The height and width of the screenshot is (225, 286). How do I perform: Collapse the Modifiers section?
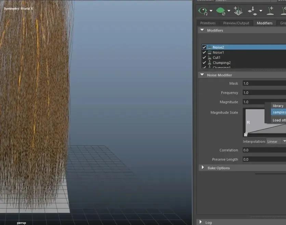(x=202, y=30)
